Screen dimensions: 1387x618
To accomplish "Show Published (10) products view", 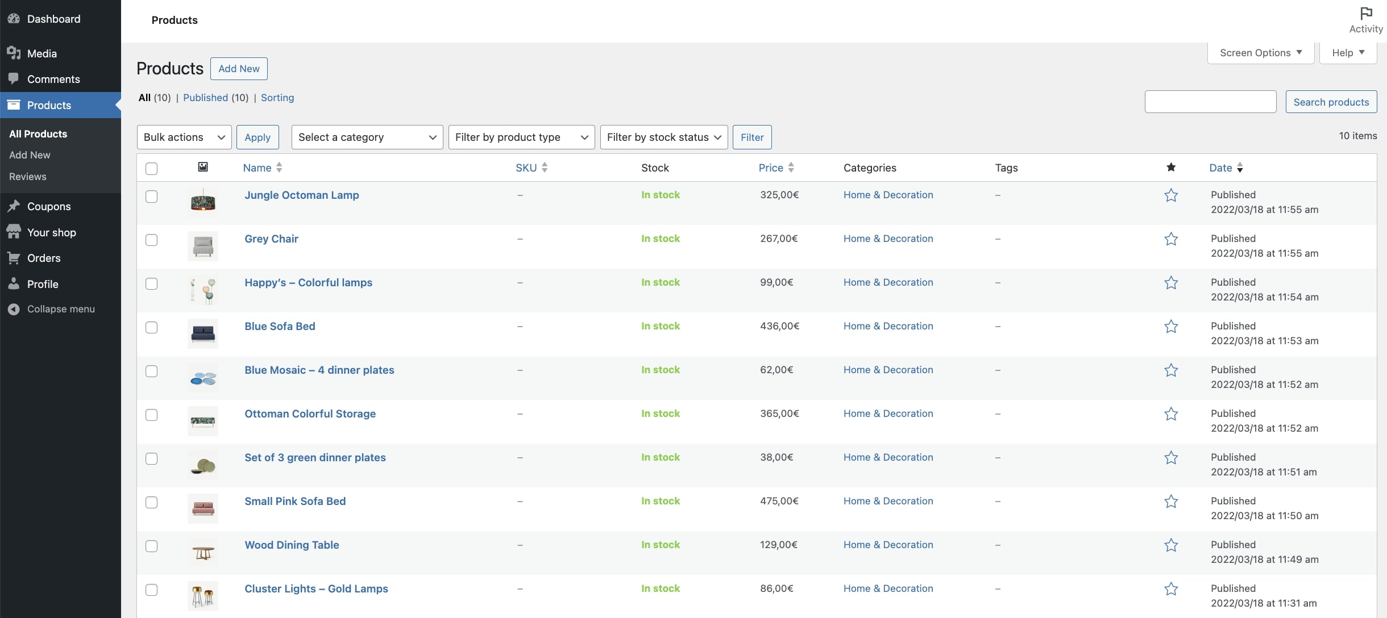I will [x=215, y=98].
